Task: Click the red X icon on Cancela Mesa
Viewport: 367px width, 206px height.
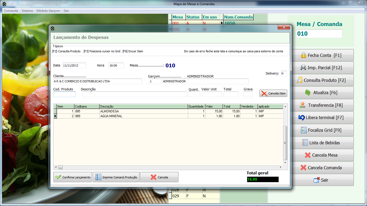Action: coord(308,155)
